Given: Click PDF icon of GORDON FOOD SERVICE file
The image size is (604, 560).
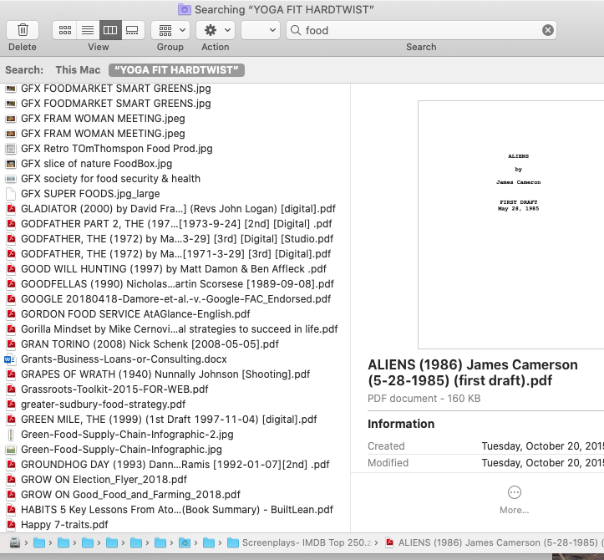Looking at the screenshot, I should [x=11, y=314].
